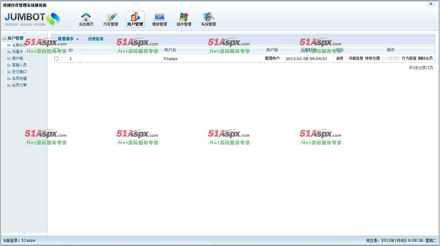Select the 用户管理 user management icon

(x=135, y=20)
